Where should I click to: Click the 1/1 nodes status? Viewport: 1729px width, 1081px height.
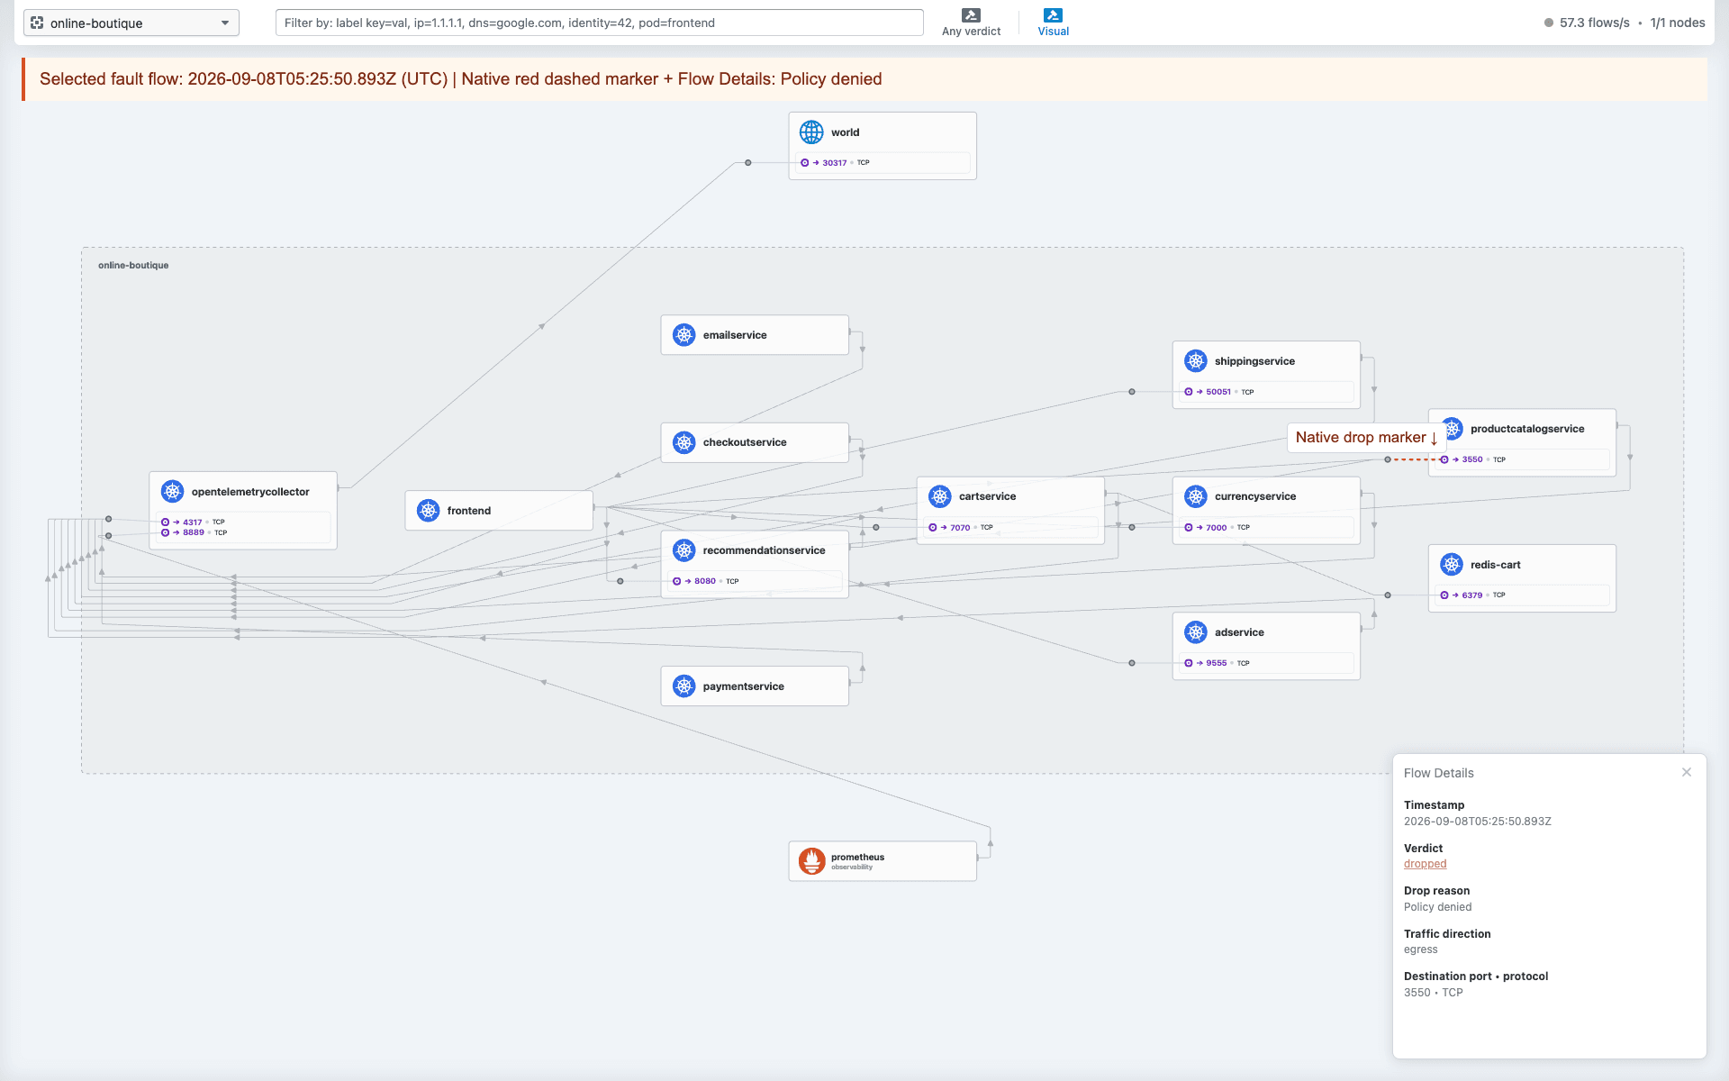coord(1678,23)
